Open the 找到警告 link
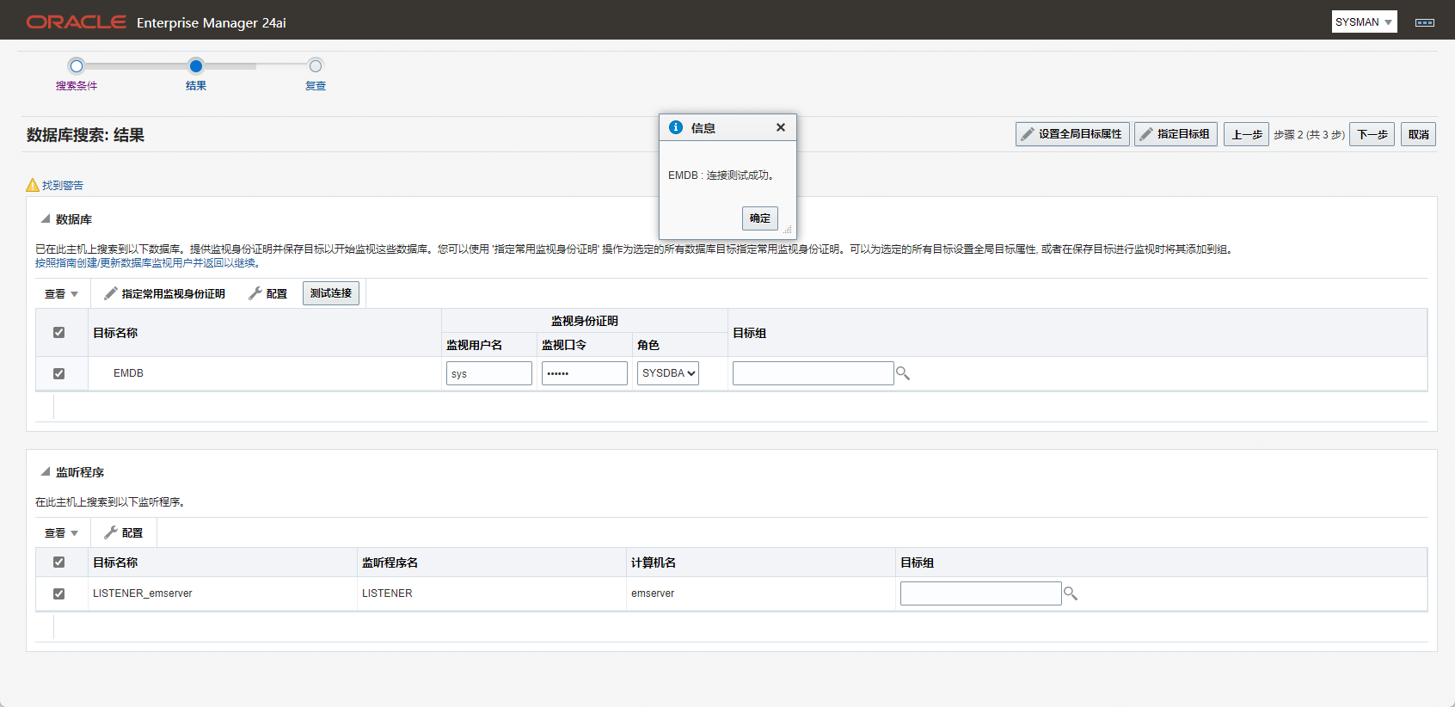Viewport: 1455px width, 707px height. coord(63,185)
